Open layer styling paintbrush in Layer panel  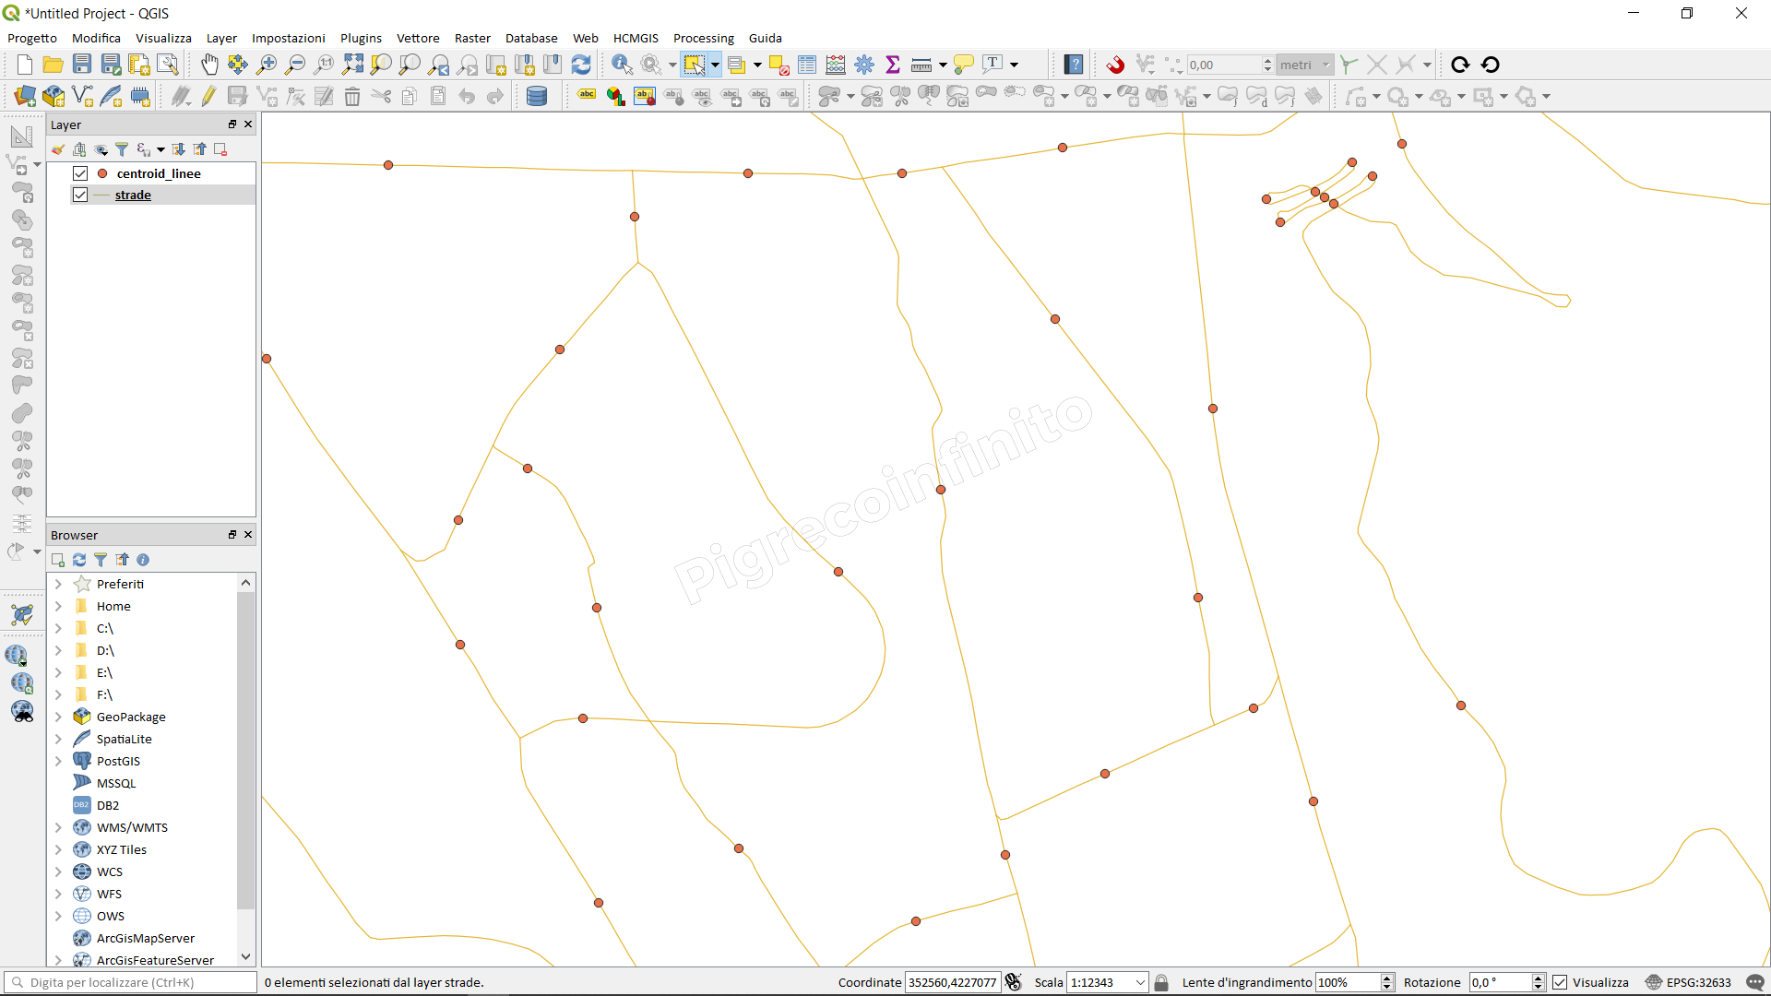[x=58, y=149]
